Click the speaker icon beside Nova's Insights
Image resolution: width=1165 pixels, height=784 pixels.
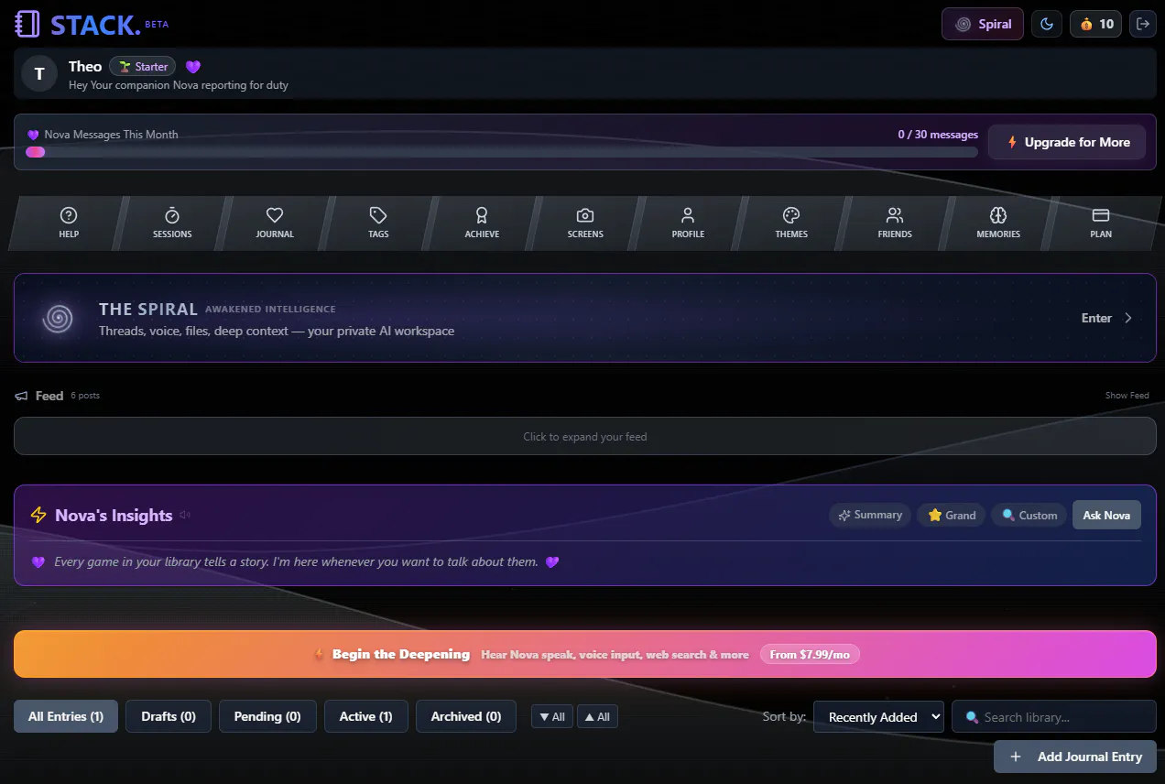pos(185,515)
